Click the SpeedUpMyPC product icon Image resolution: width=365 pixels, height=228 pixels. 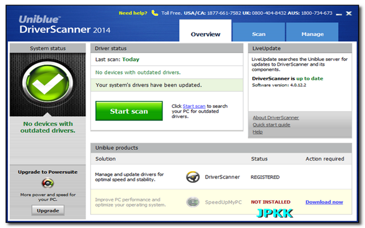(193, 202)
